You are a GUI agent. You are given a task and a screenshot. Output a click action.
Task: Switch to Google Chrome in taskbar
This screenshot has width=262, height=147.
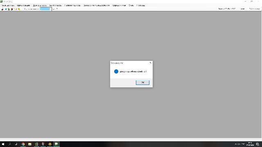click(x=23, y=144)
